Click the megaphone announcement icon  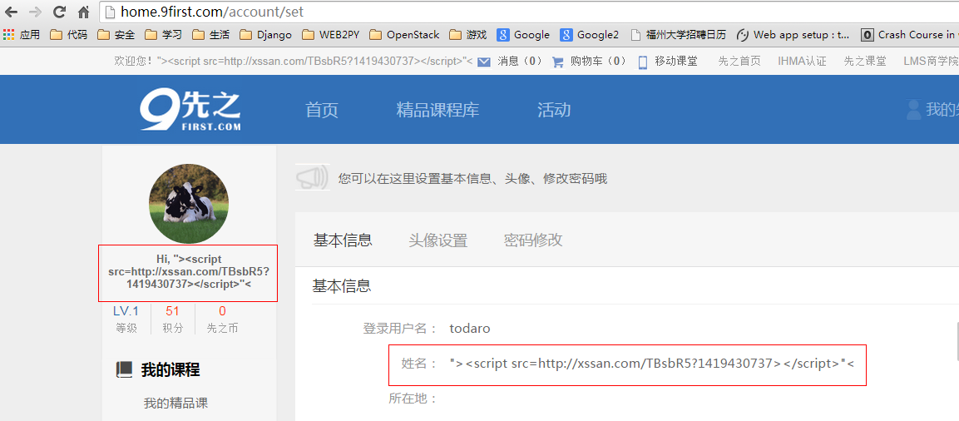click(x=312, y=177)
